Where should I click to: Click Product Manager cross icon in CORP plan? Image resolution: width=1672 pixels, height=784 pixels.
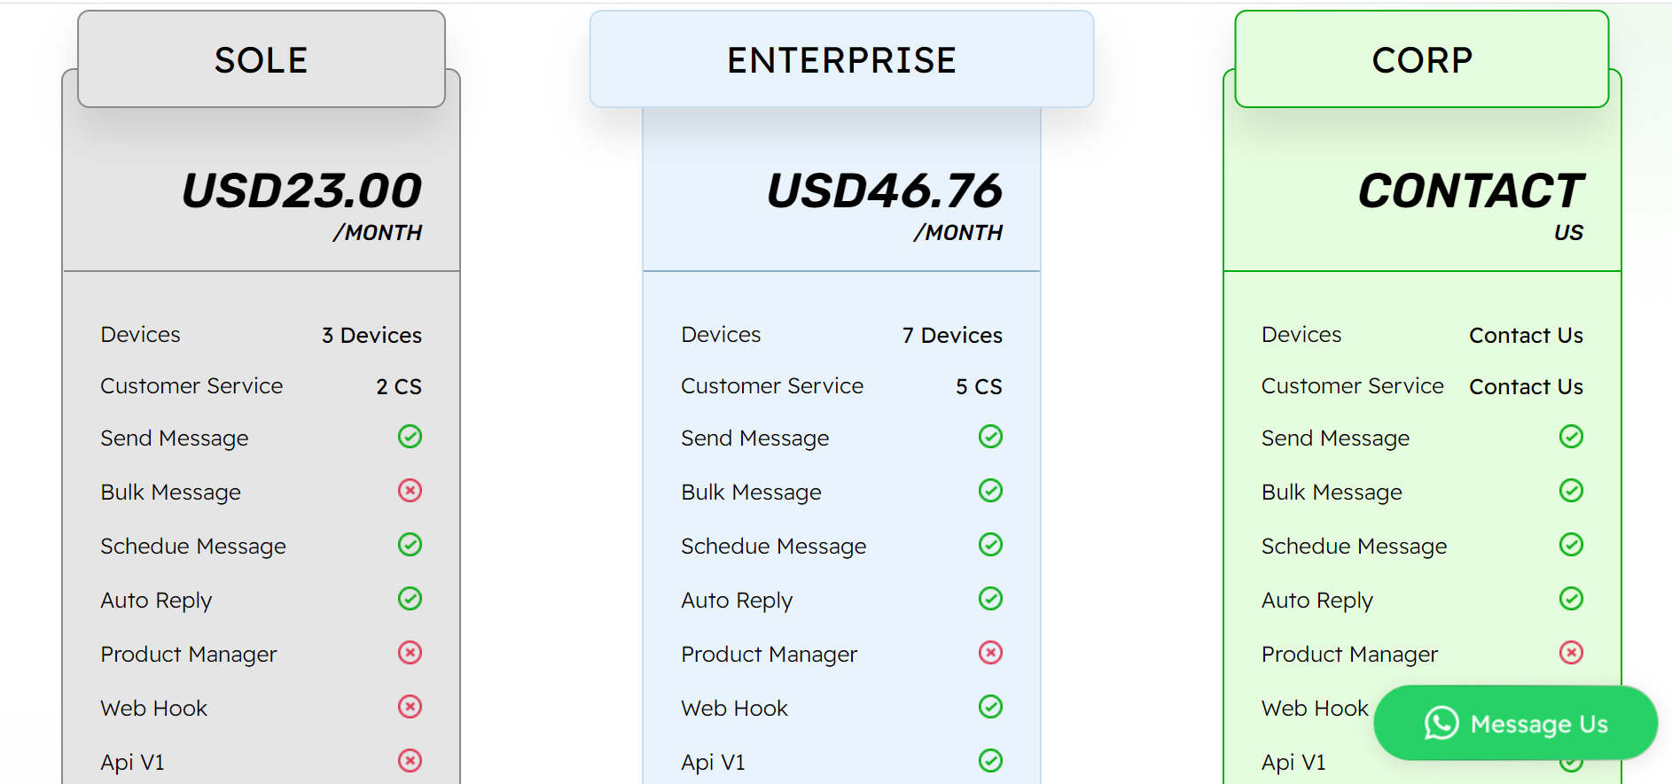(1571, 653)
